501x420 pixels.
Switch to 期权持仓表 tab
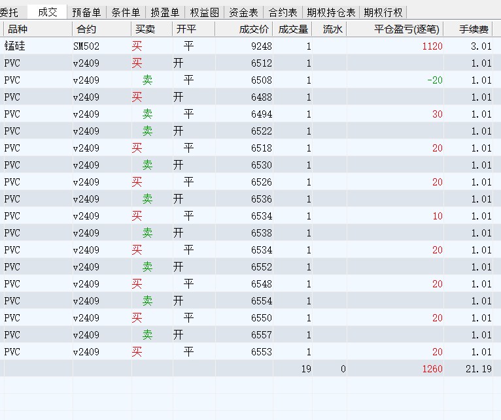coord(332,12)
